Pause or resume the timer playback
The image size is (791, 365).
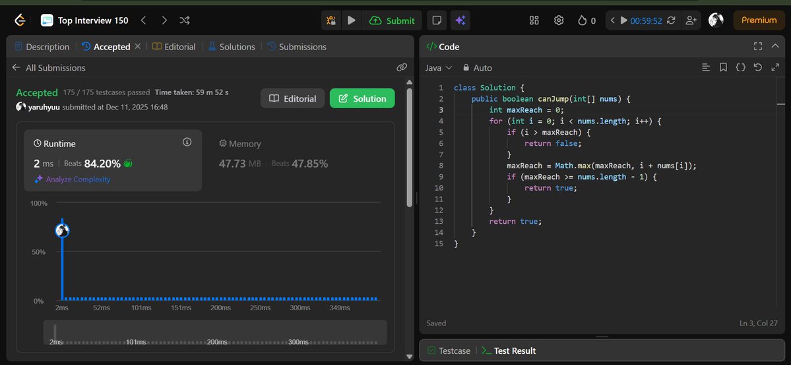pos(623,20)
